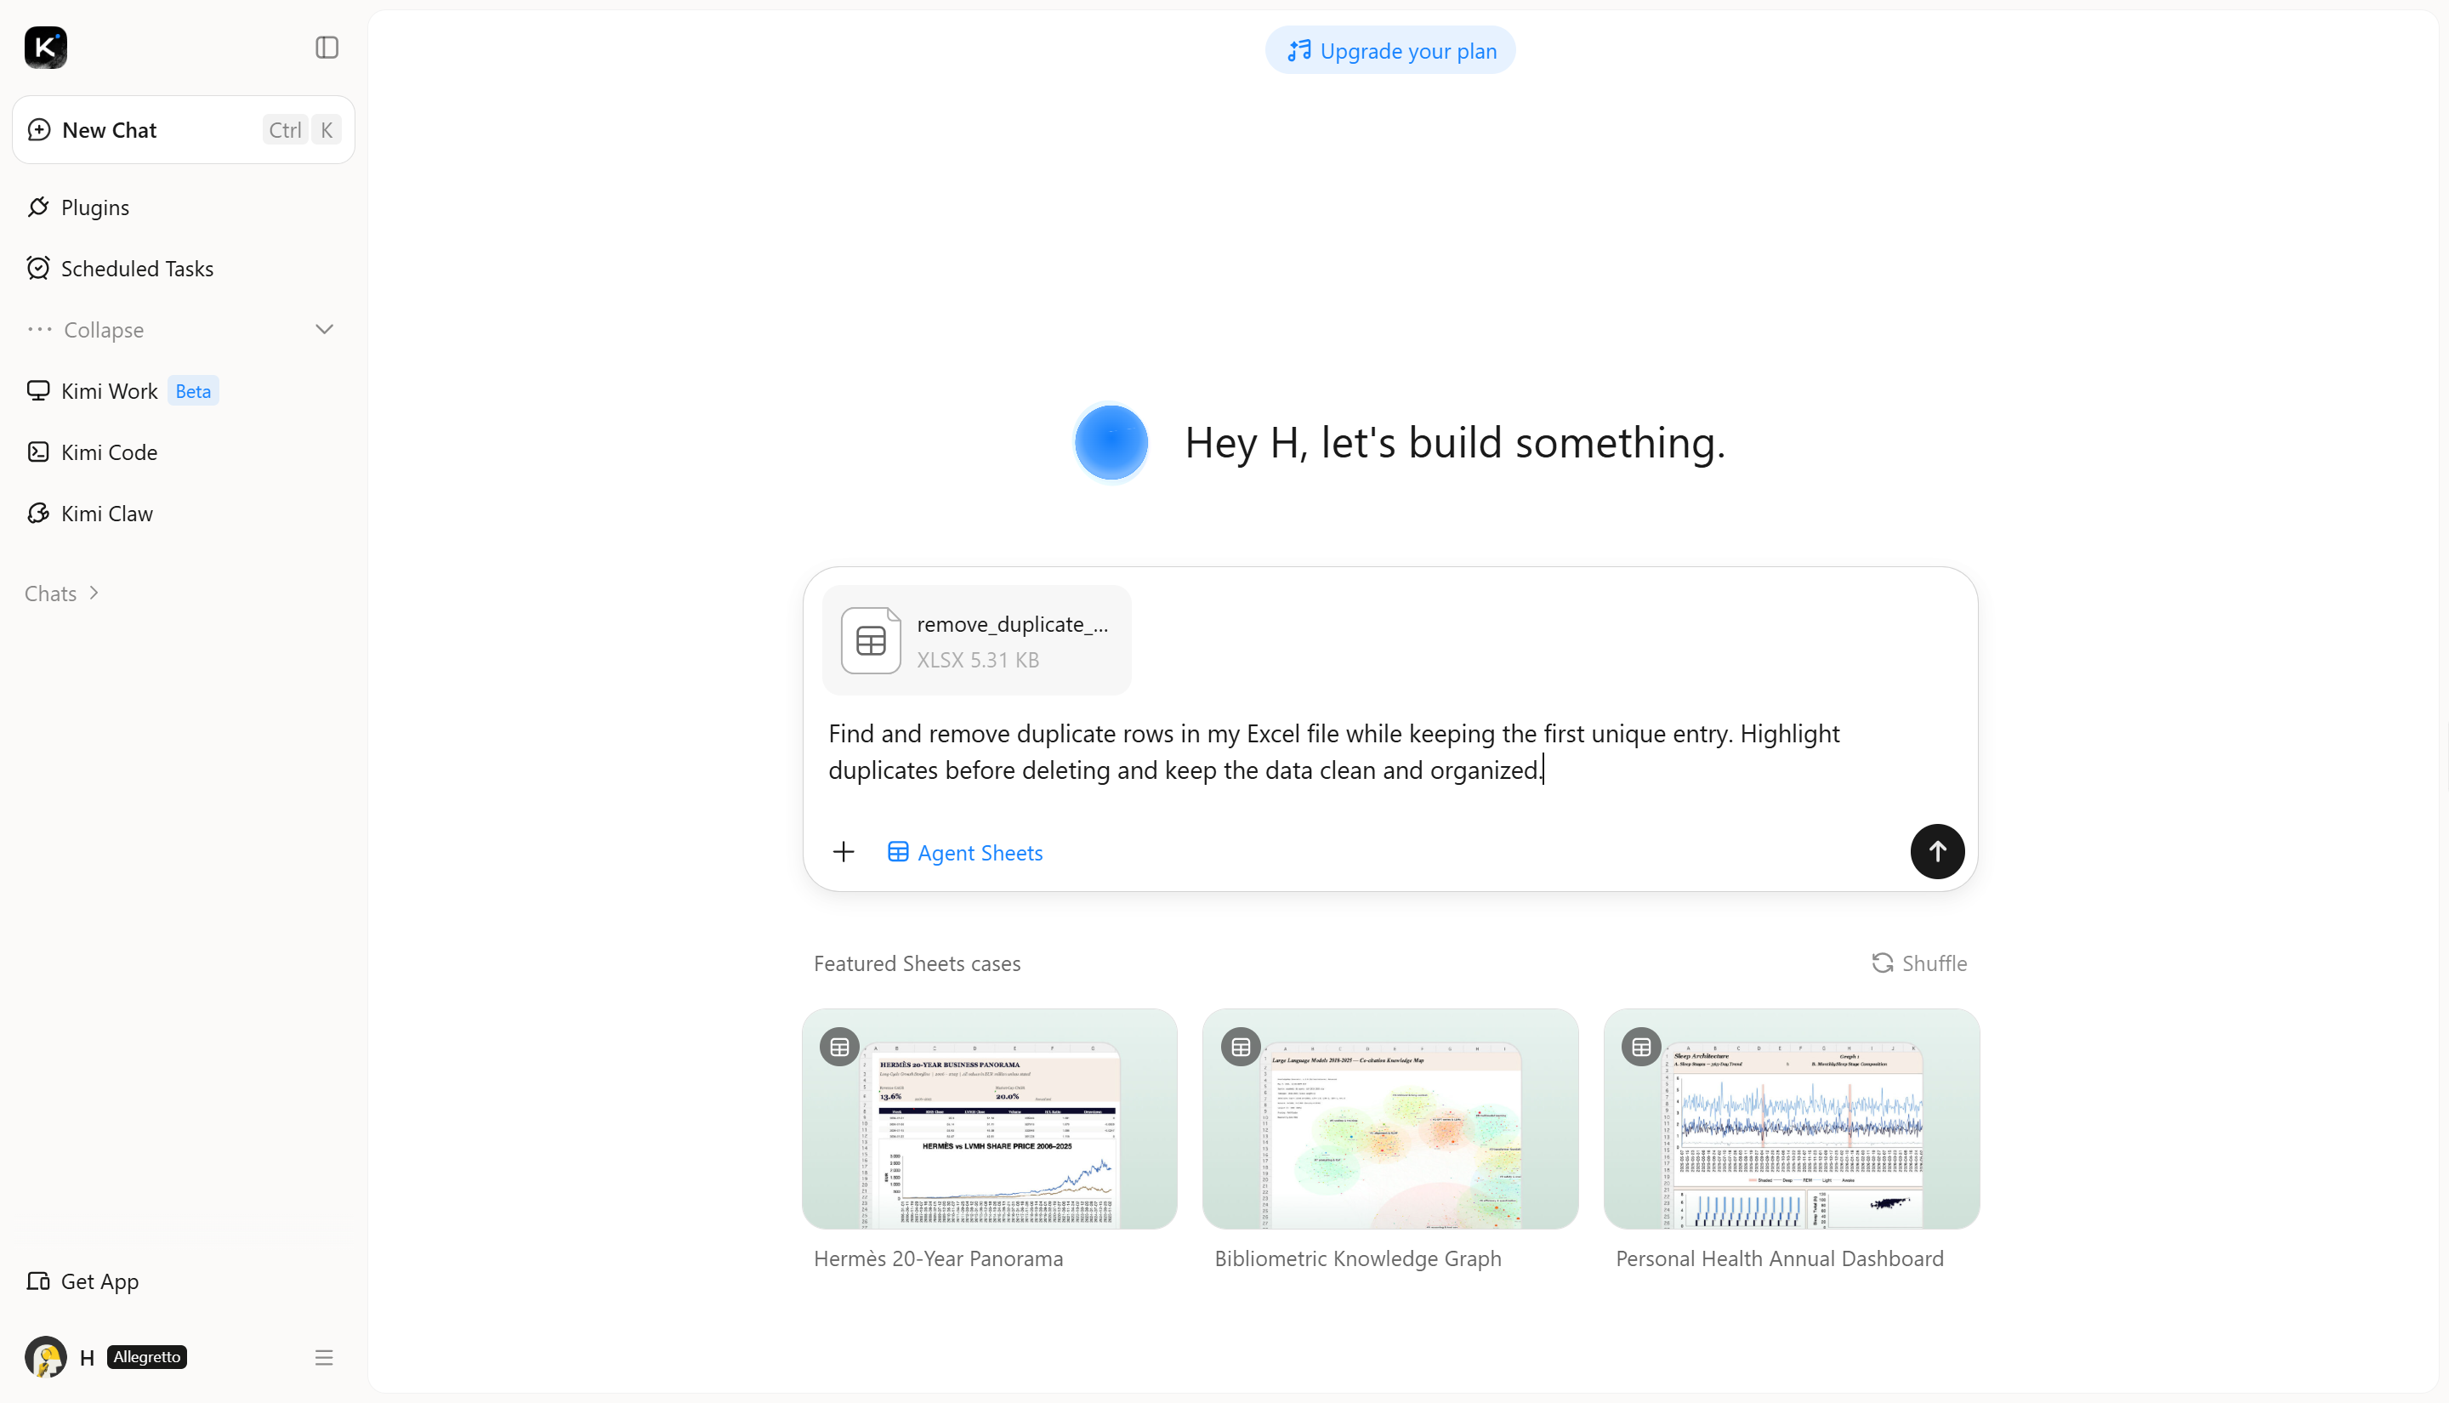This screenshot has width=2449, height=1403.
Task: Click the Upgrade plan music-note icon
Action: (1299, 50)
